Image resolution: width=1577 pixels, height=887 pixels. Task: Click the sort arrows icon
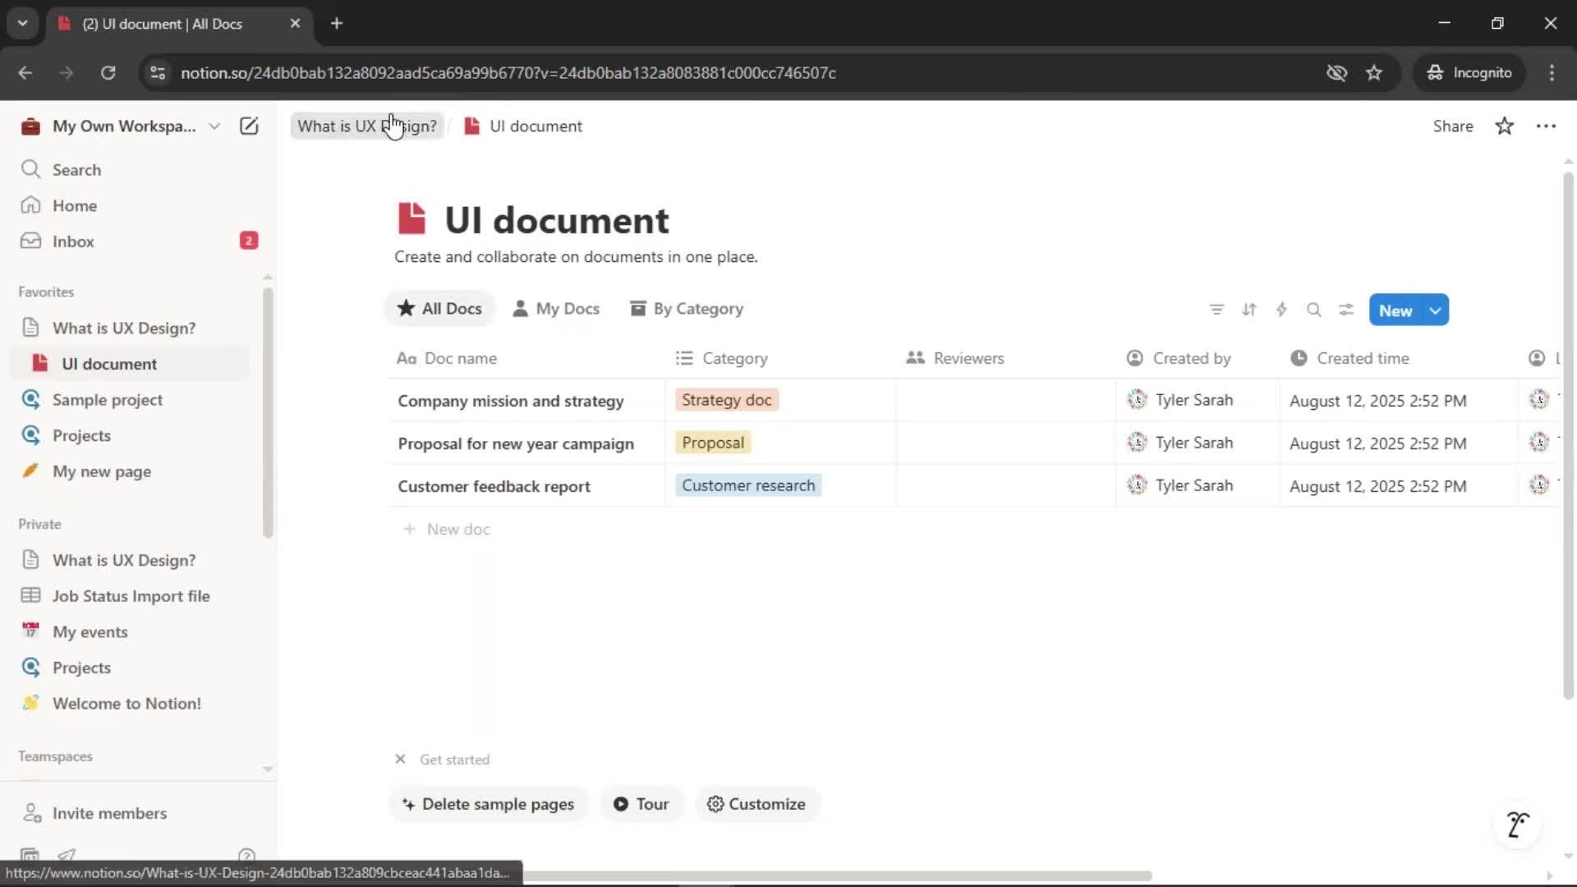click(x=1249, y=310)
